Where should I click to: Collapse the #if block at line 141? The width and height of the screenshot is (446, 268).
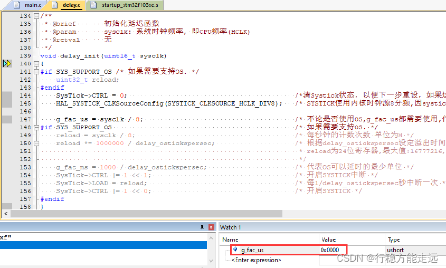pyautogui.click(x=36, y=72)
